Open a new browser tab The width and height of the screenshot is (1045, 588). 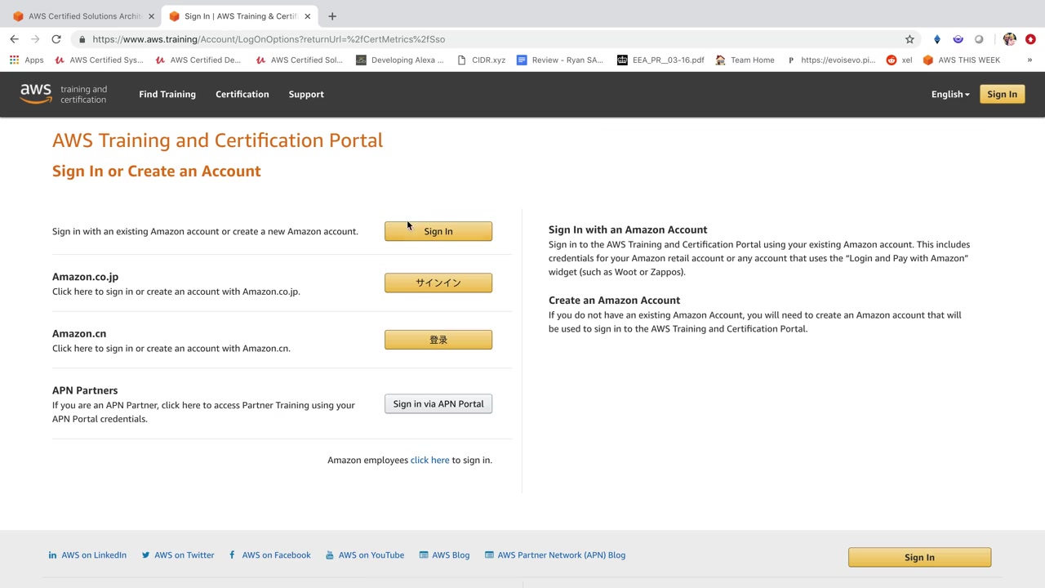click(332, 16)
